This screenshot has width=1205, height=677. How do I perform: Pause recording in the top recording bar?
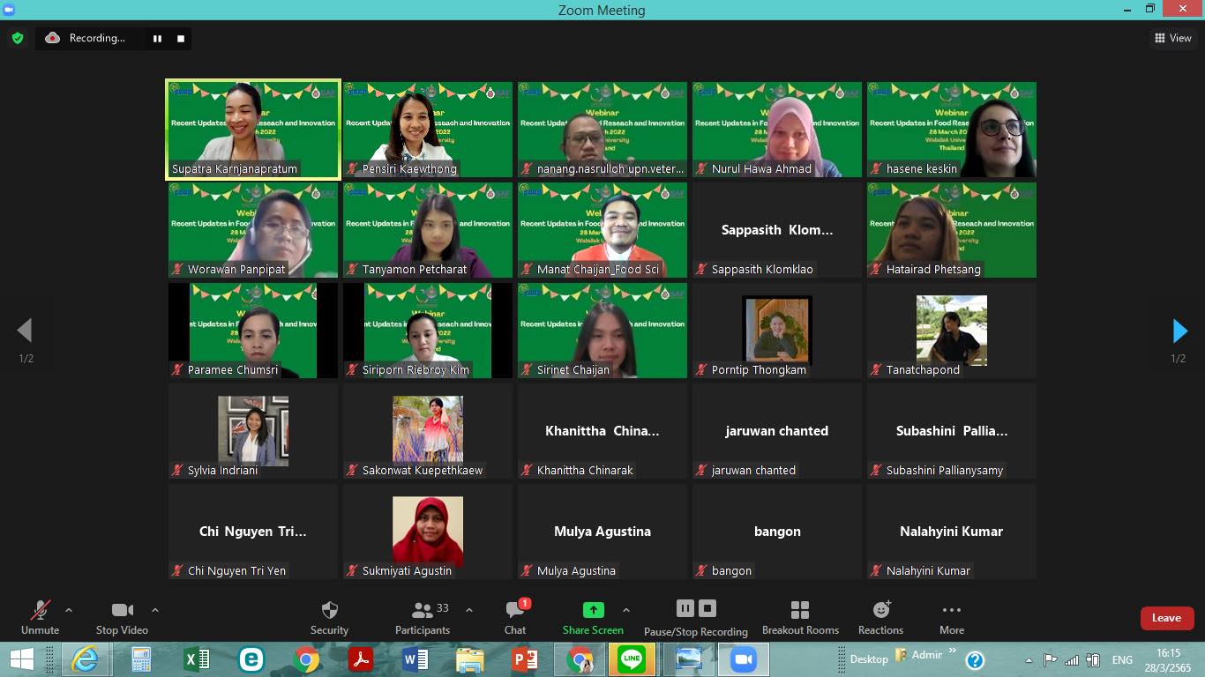click(x=157, y=38)
